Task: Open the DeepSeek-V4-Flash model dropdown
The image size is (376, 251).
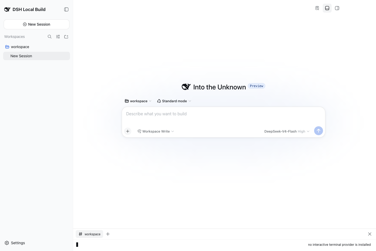Action: coord(287,131)
